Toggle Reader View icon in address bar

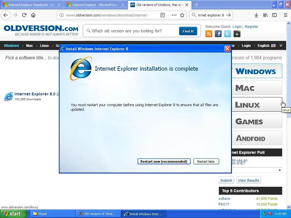(162, 15)
